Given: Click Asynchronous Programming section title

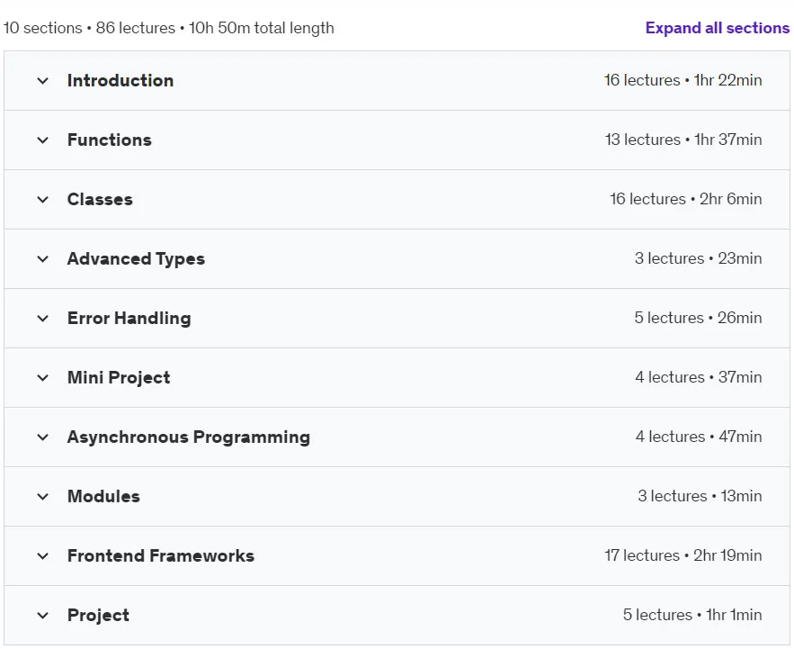Looking at the screenshot, I should click(x=189, y=437).
